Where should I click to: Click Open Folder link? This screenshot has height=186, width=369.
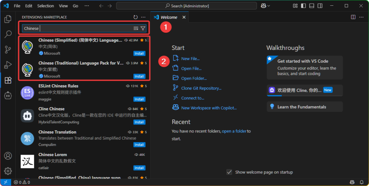point(194,78)
